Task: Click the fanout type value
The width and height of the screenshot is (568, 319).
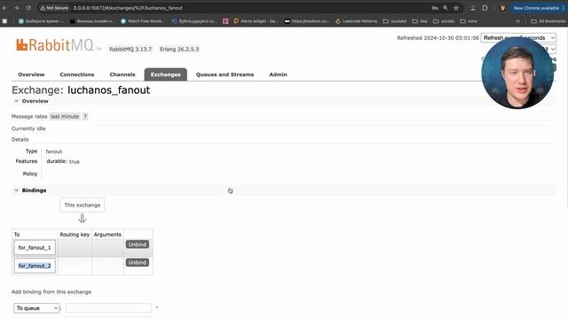Action: 53,152
